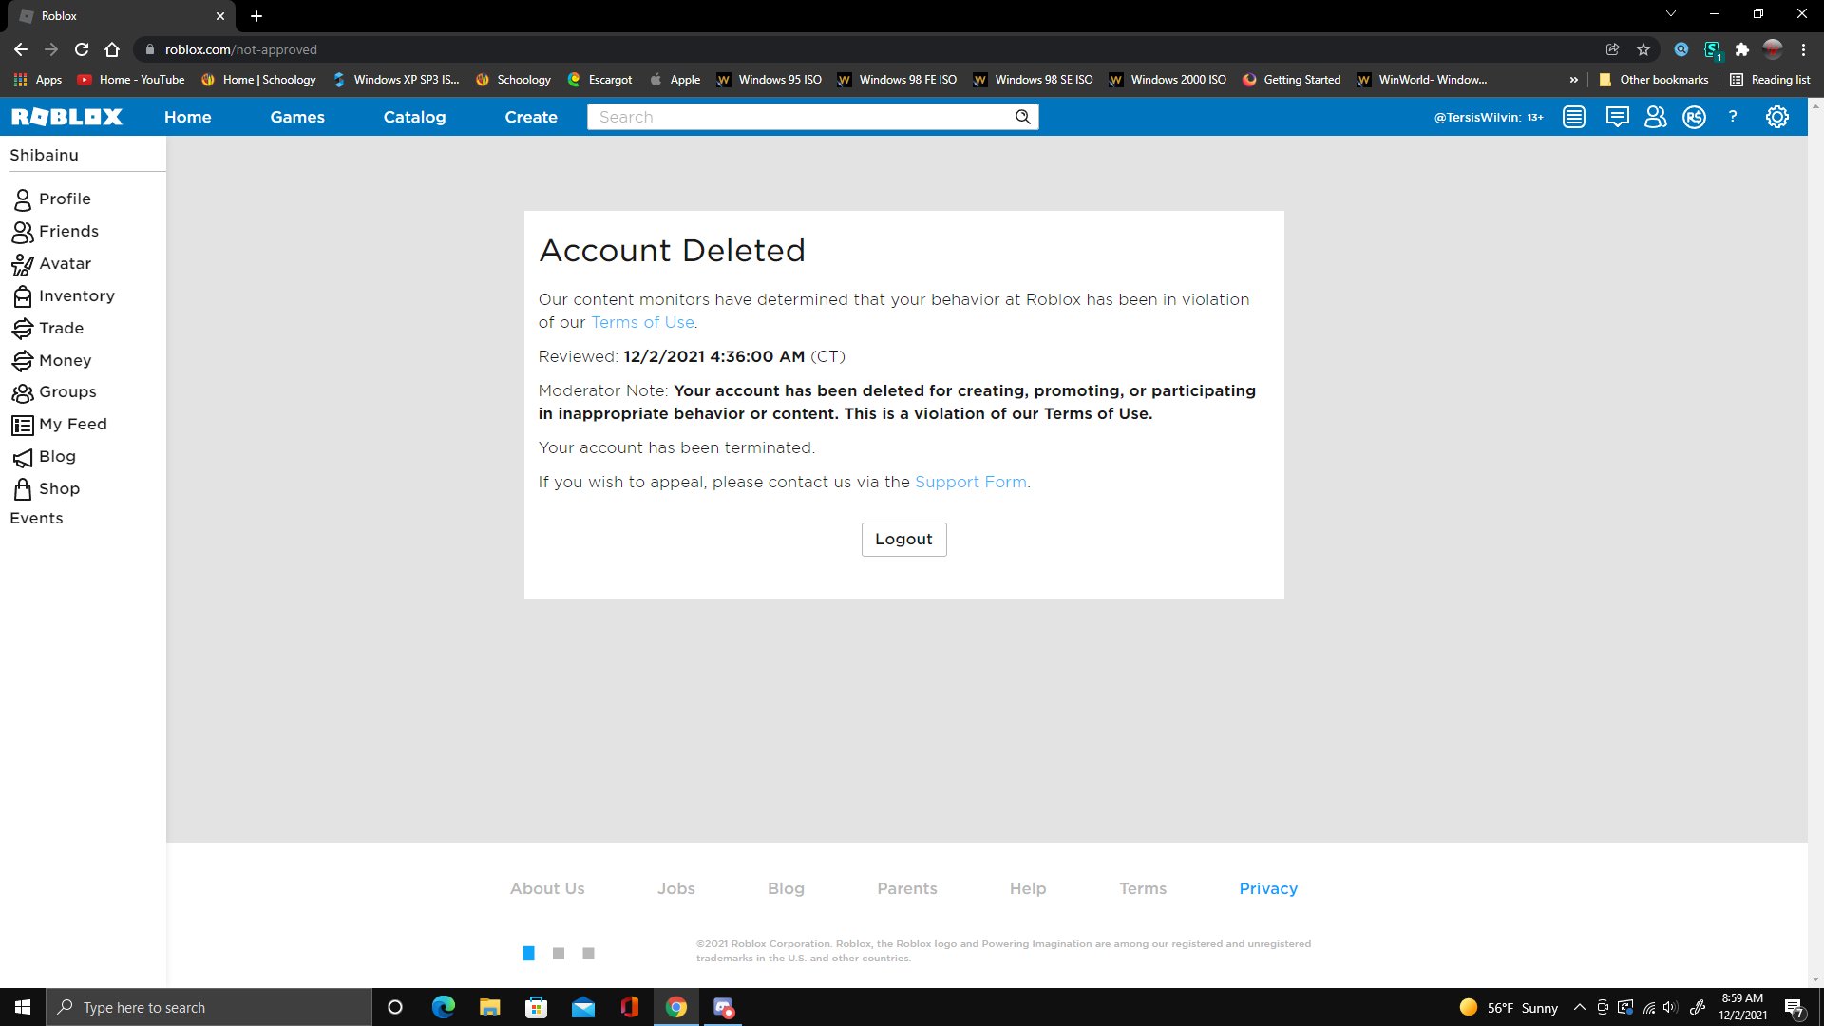Show hidden system tray icons
The image size is (1824, 1026).
tap(1579, 1007)
